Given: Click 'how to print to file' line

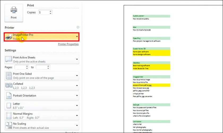Looking at the screenshot, I should pos(140,82).
